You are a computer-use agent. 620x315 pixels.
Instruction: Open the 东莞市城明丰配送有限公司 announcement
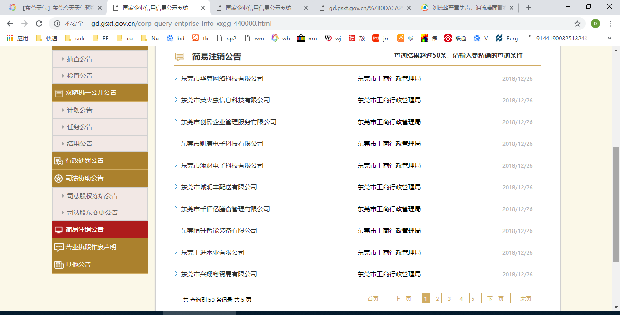click(219, 187)
